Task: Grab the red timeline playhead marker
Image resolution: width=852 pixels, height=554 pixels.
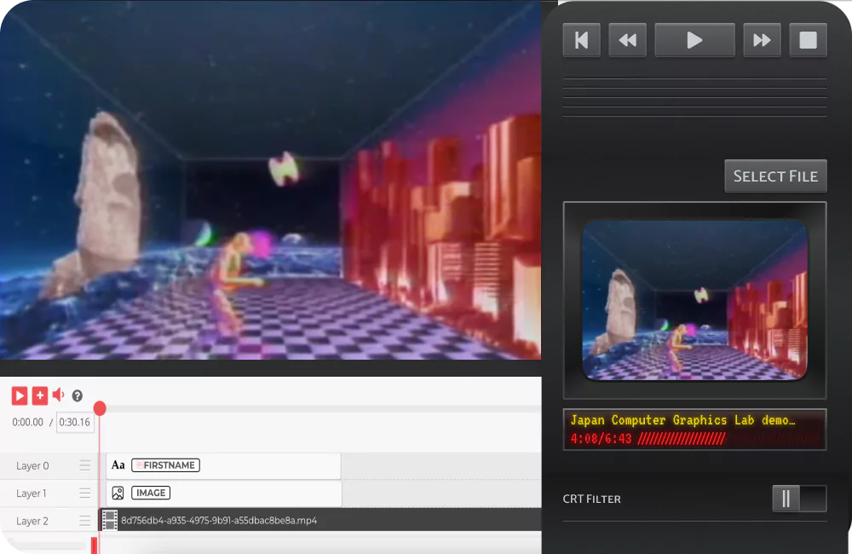Action: [x=100, y=408]
